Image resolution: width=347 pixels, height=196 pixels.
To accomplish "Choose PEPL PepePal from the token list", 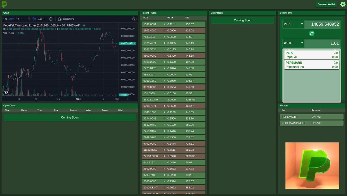I will (312, 55).
